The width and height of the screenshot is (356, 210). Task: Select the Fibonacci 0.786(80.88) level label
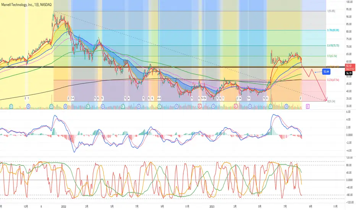point(333,30)
